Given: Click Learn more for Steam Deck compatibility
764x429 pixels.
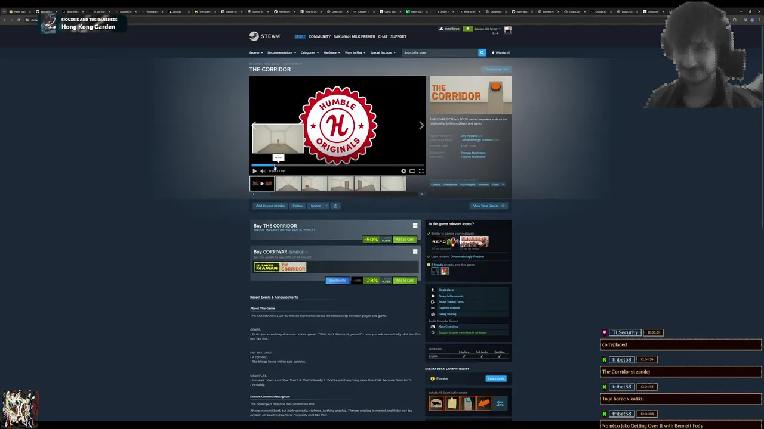Looking at the screenshot, I should point(496,378).
